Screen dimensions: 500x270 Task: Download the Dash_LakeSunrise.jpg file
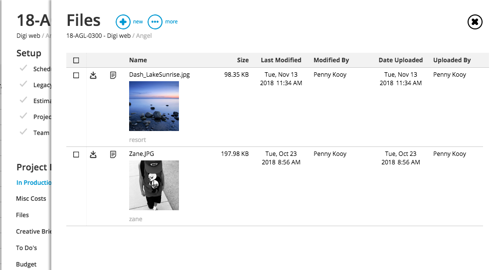click(93, 75)
